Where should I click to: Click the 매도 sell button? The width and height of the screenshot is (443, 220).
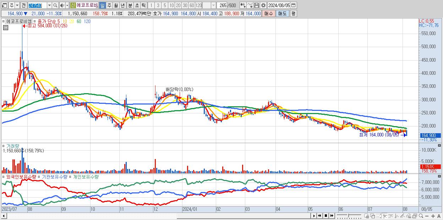pyautogui.click(x=283, y=13)
